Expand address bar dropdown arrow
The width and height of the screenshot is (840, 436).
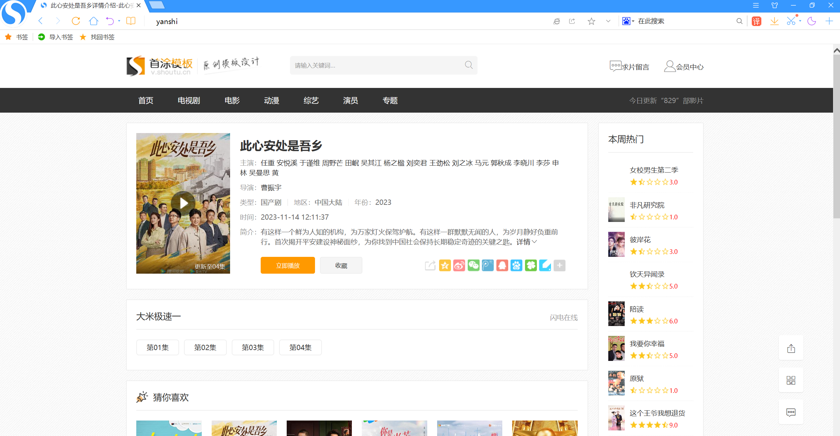608,21
